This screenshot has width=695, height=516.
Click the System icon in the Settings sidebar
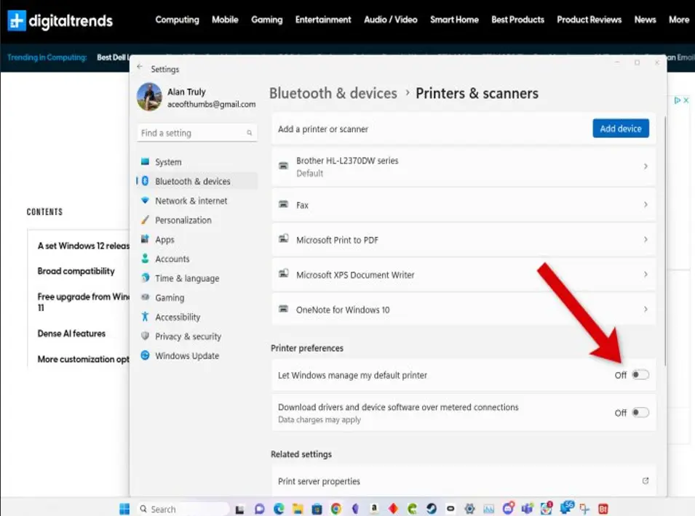[145, 161]
